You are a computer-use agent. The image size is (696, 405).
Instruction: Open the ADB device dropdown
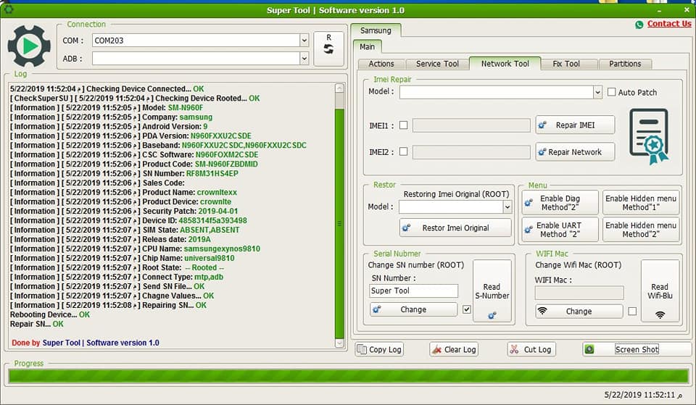pyautogui.click(x=304, y=58)
